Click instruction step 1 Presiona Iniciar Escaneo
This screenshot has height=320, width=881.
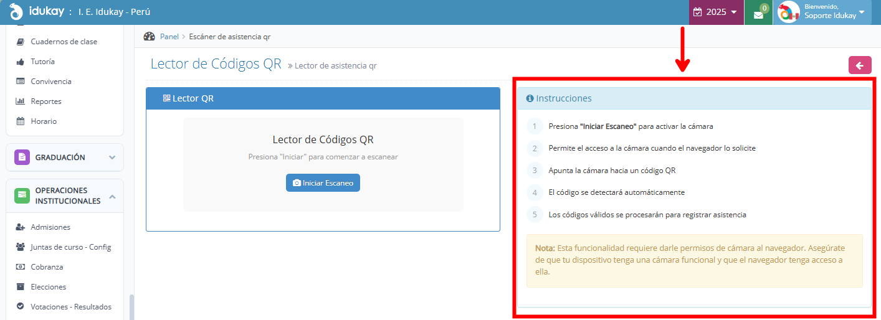(631, 126)
